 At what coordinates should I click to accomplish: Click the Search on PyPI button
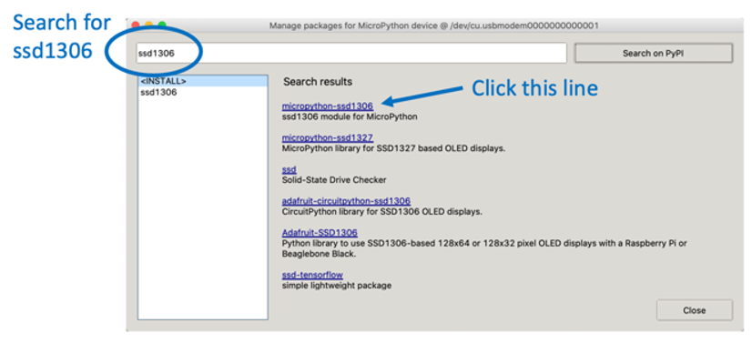[x=653, y=53]
